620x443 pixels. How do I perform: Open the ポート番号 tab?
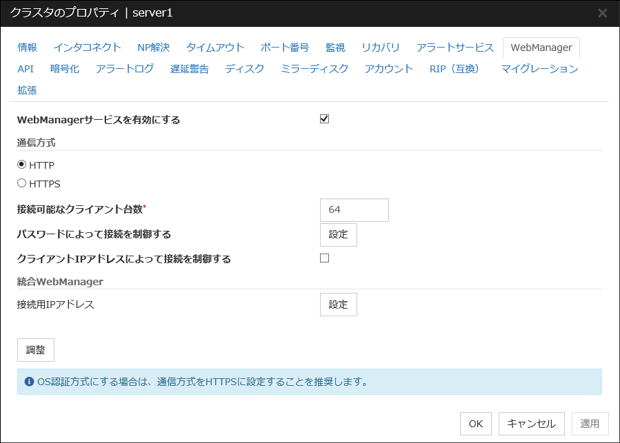(285, 48)
